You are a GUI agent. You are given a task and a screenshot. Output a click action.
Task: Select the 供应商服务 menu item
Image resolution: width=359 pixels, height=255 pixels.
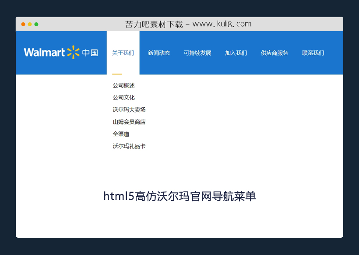(274, 52)
